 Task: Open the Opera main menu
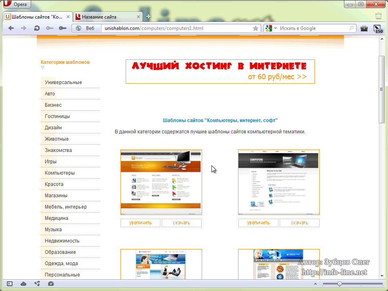(16, 5)
